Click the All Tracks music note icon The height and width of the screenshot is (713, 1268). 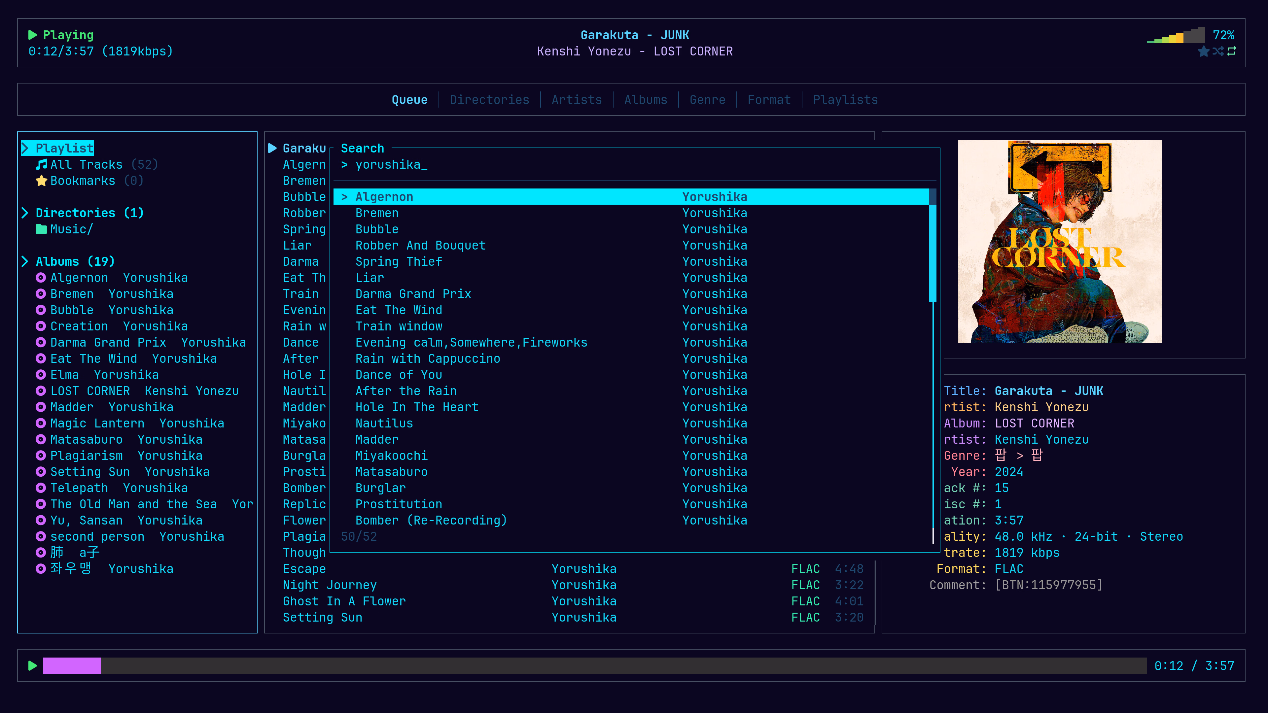click(x=41, y=164)
